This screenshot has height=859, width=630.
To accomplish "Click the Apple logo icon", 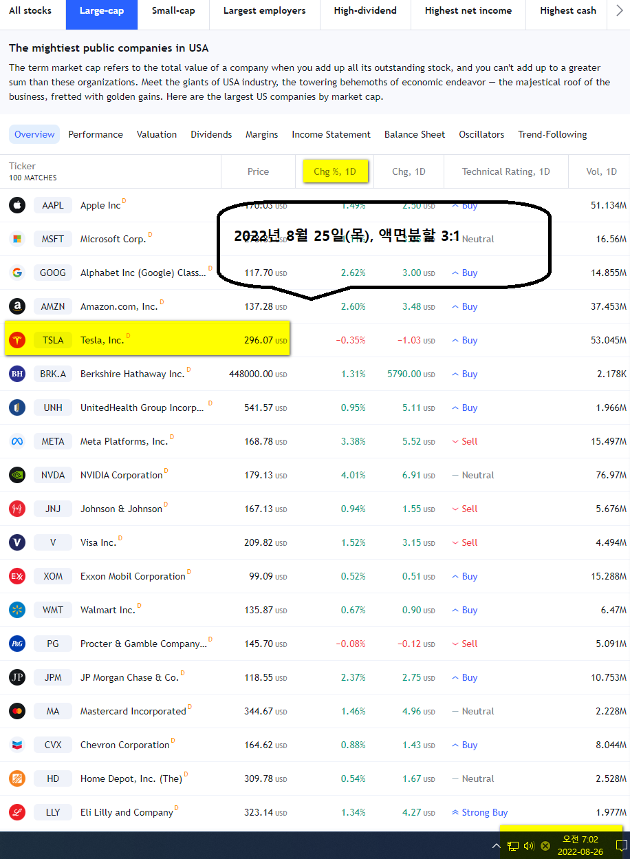I will pyautogui.click(x=17, y=205).
